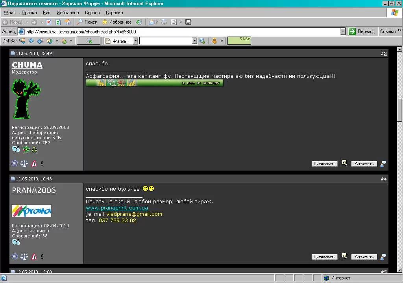Open the CHUMA user profile link

tap(27, 65)
